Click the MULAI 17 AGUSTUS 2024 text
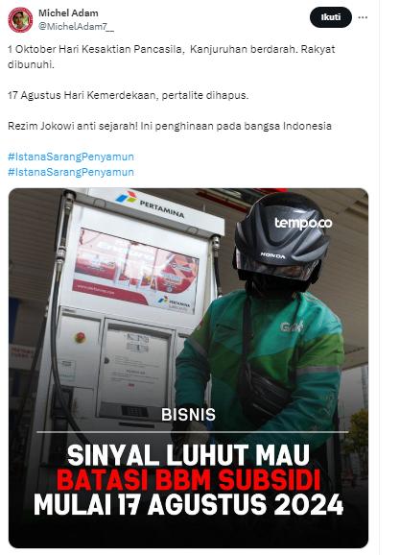 click(x=189, y=504)
